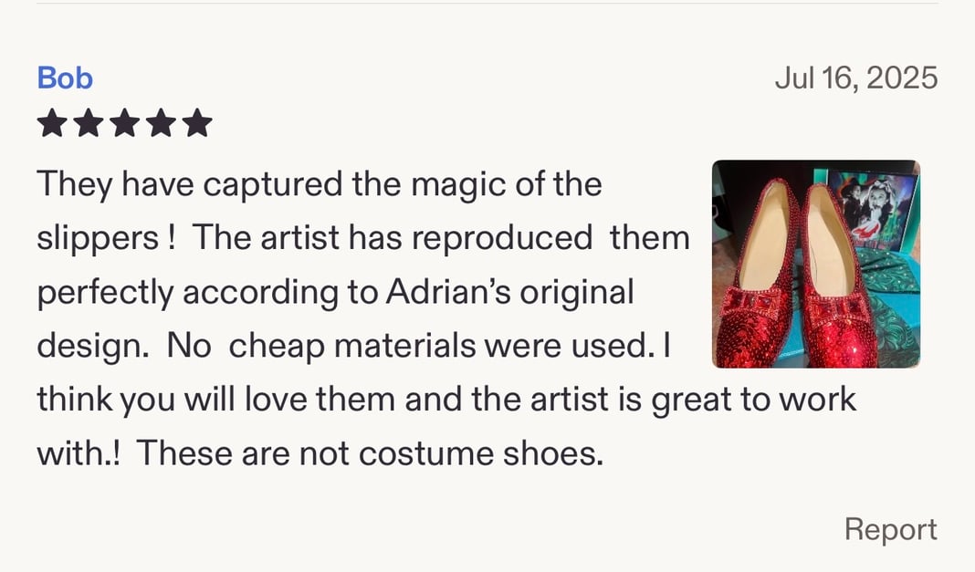Click the fifth rating star
Image resolution: width=975 pixels, height=572 pixels.
pos(197,123)
